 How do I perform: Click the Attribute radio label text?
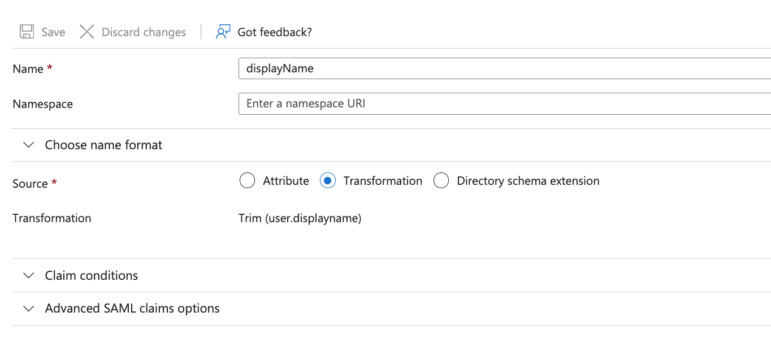(x=286, y=181)
